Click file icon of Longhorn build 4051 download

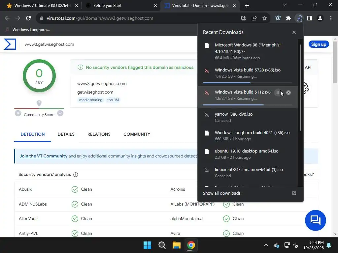point(207,133)
